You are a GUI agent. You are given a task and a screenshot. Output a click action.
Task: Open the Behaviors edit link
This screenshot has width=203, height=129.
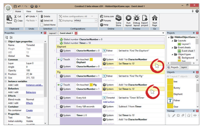coord(31,92)
